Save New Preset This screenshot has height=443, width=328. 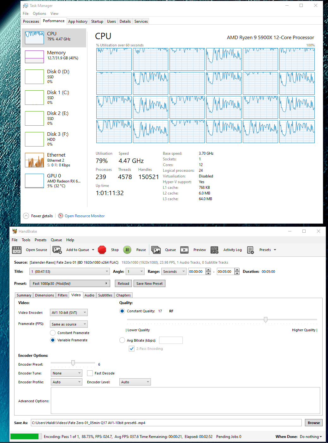(149, 283)
